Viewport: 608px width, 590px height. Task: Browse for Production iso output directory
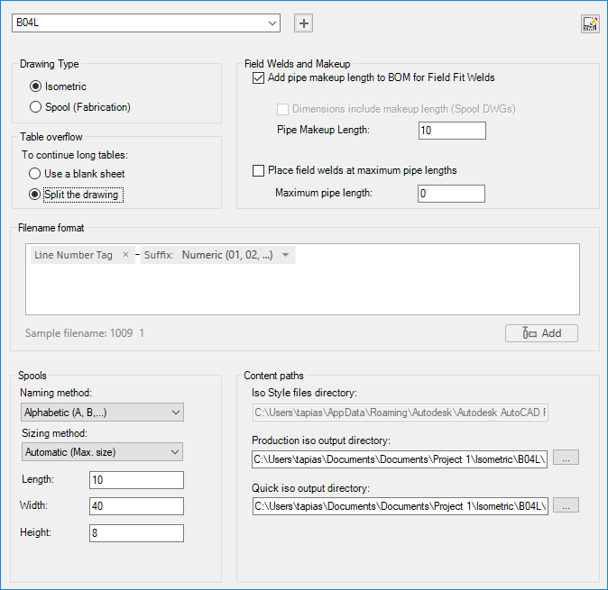pos(566,458)
